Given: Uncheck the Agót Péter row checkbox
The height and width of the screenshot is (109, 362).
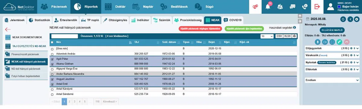Looking at the screenshot, I should (x=52, y=59).
